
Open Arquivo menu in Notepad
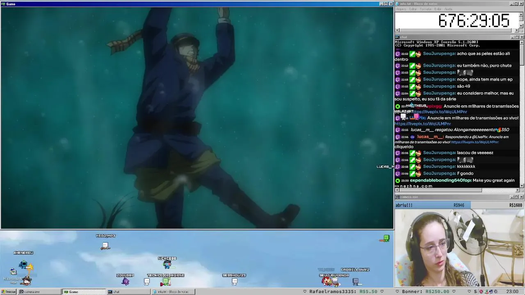click(401, 9)
